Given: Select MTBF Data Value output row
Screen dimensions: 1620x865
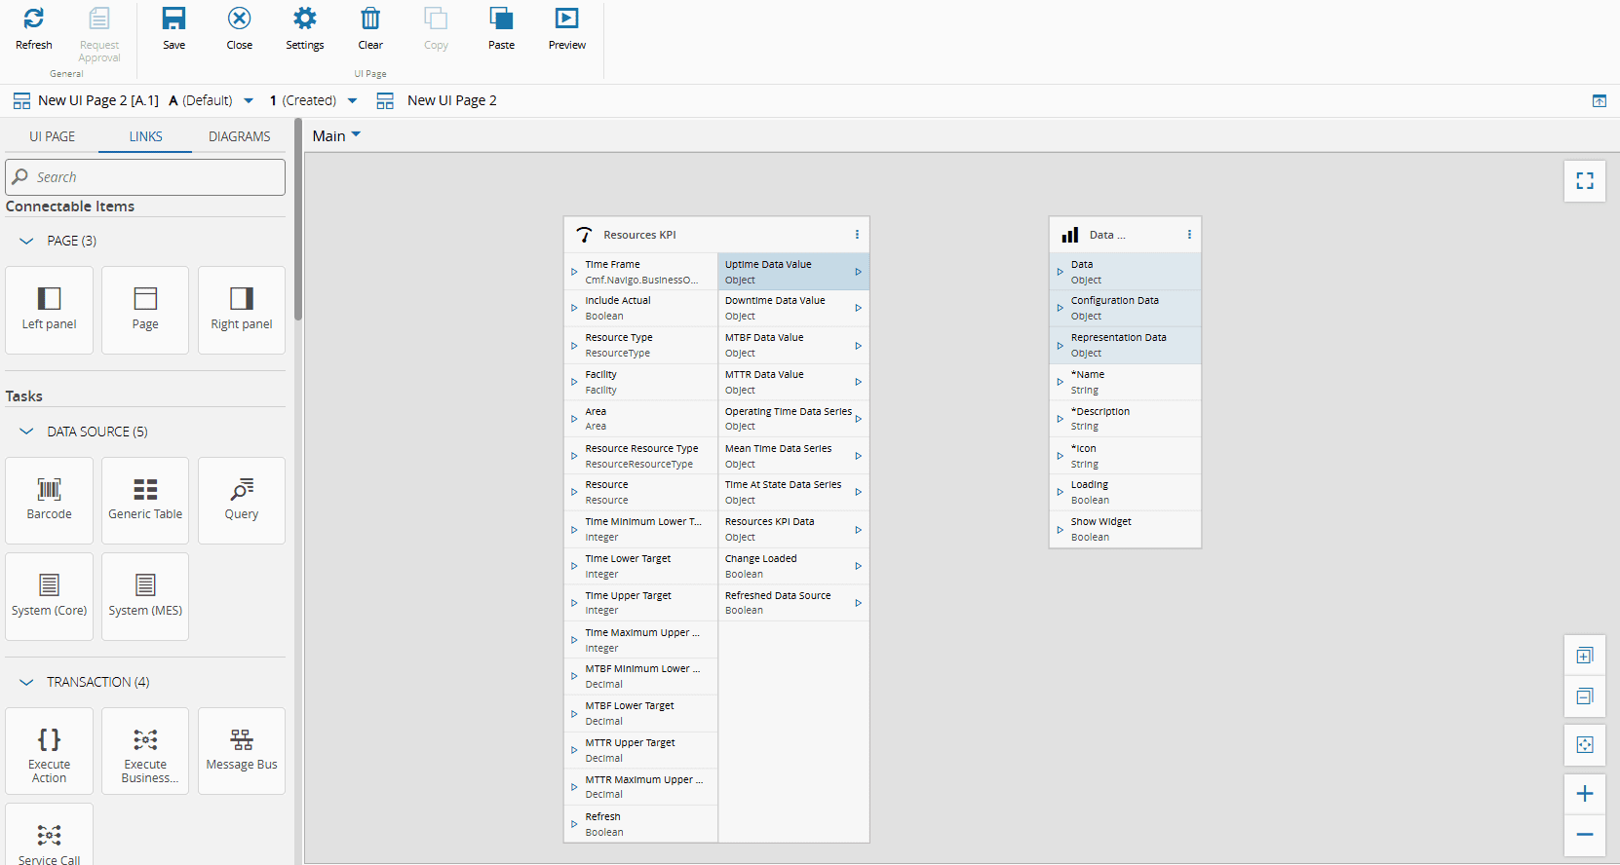Looking at the screenshot, I should coord(793,345).
